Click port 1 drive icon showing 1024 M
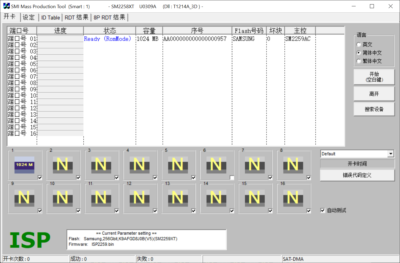This screenshot has height=263, width=400. point(24,165)
